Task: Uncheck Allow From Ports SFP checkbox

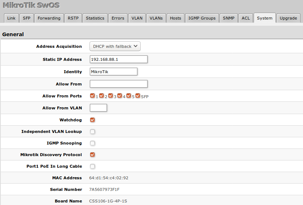Action: (x=138, y=96)
